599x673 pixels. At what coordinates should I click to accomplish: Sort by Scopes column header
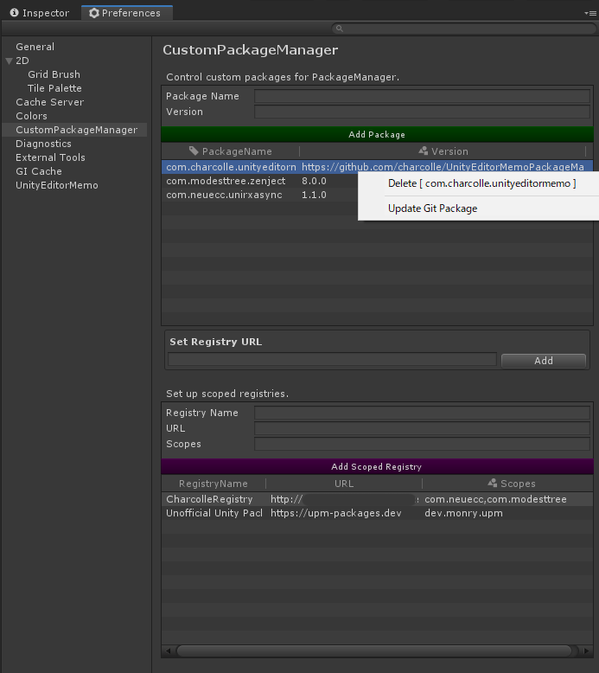pyautogui.click(x=512, y=484)
